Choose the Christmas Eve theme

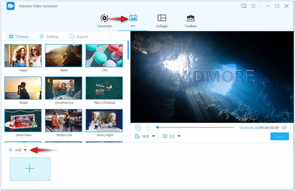click(x=63, y=88)
